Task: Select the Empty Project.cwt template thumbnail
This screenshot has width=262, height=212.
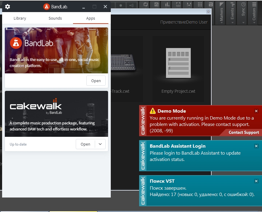Action: 178,63
